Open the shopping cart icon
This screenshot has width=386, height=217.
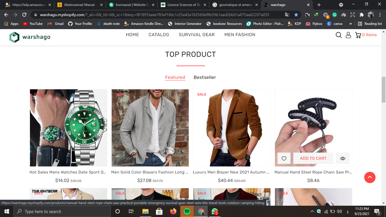(358, 35)
